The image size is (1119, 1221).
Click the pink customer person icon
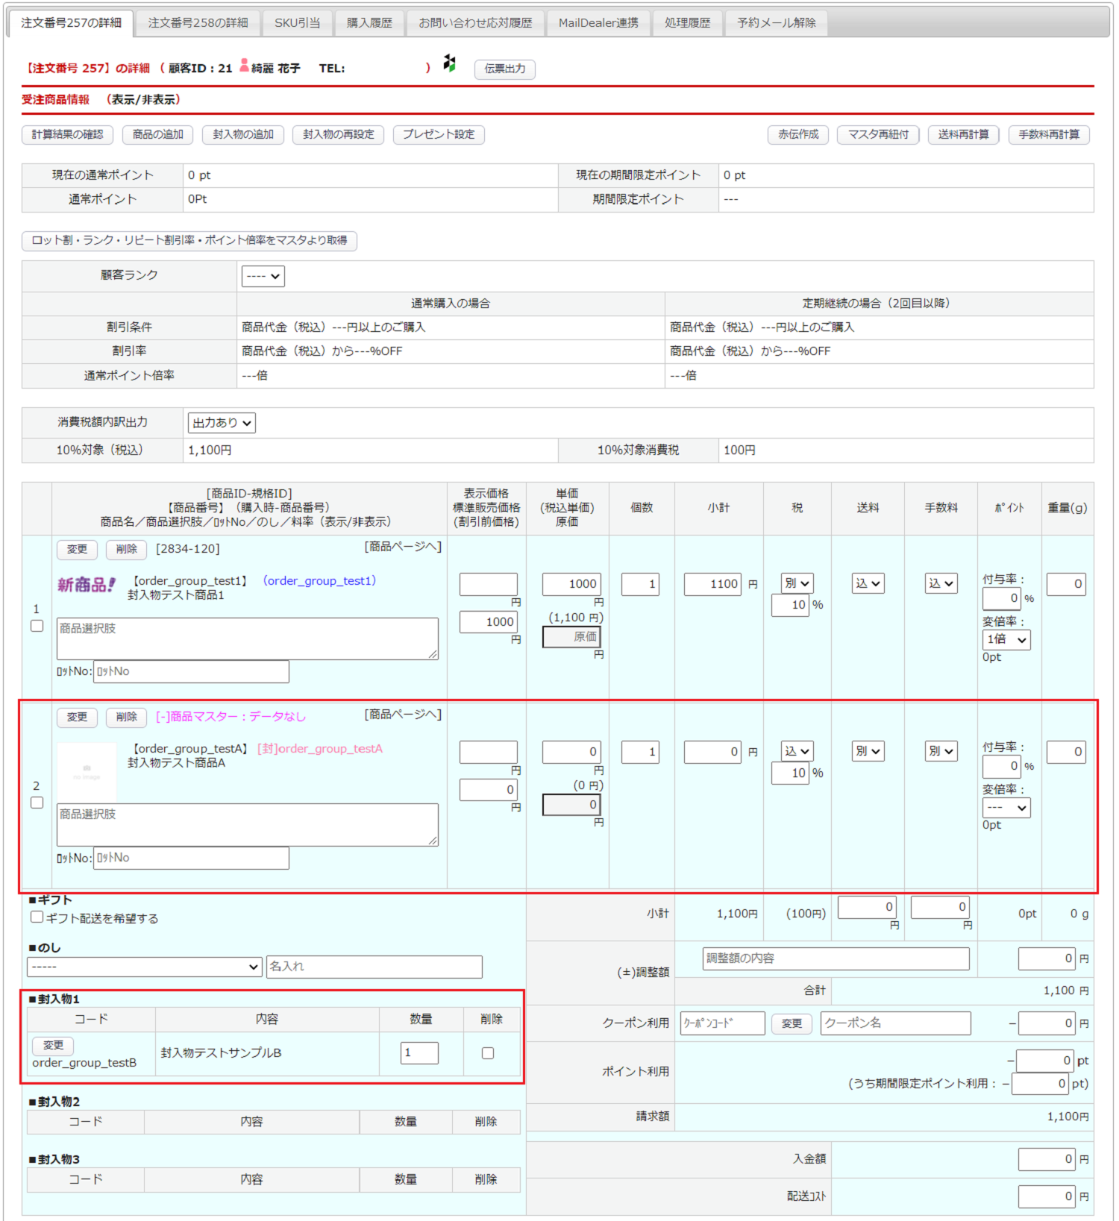point(244,66)
